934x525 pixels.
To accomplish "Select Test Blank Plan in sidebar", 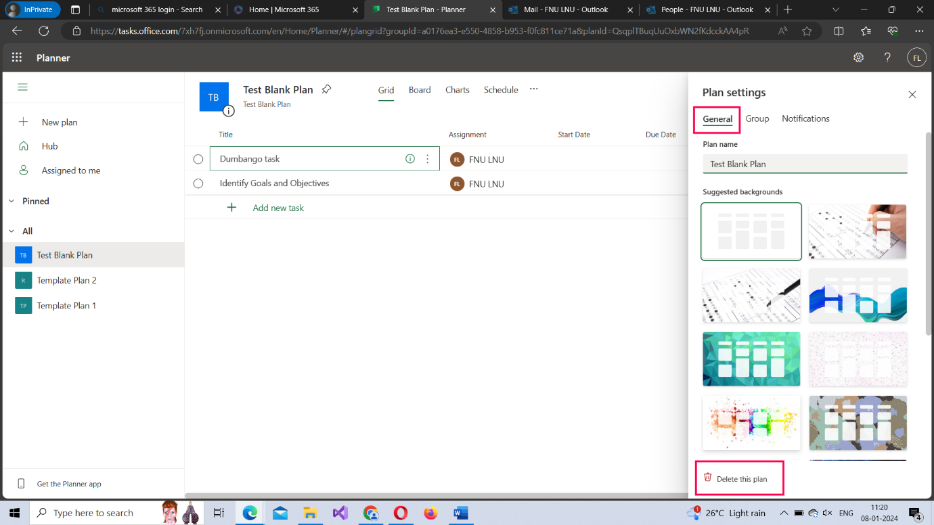I will (x=93, y=255).
